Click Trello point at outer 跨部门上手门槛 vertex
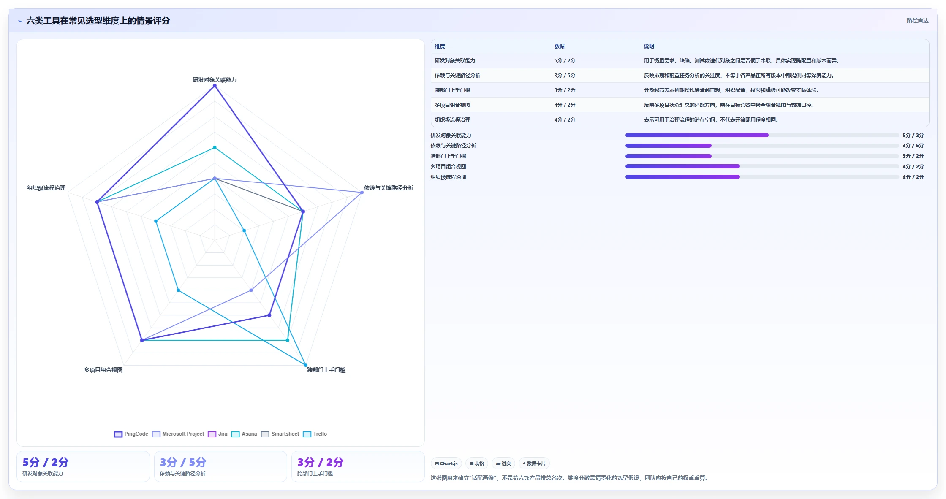The height and width of the screenshot is (499, 946). point(306,365)
